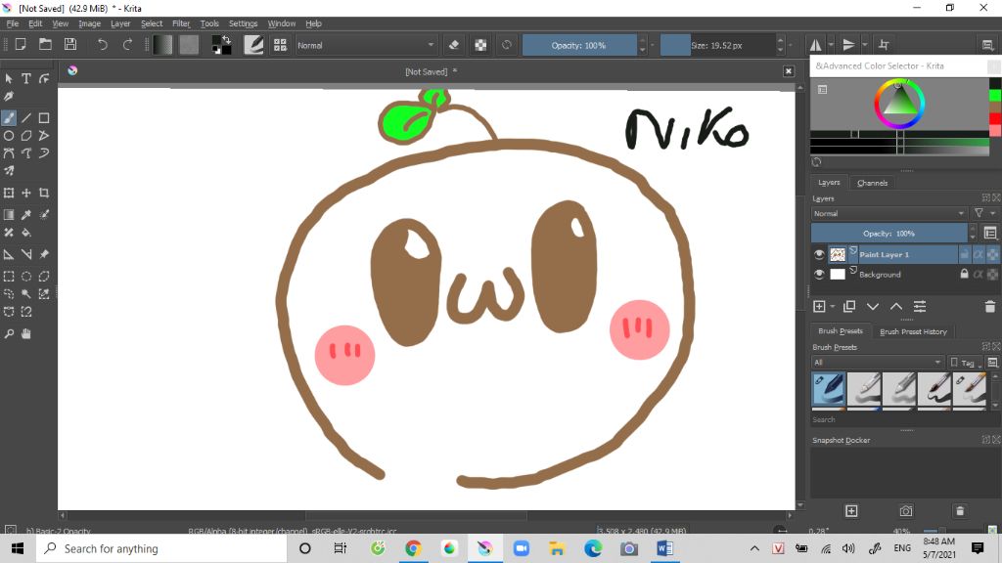This screenshot has height=563, width=1002.
Task: Toggle eraser mode in toolbar
Action: click(454, 45)
